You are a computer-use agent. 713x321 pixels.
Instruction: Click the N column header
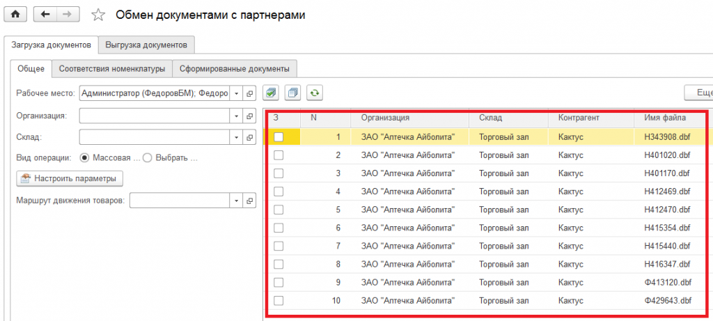click(x=326, y=118)
